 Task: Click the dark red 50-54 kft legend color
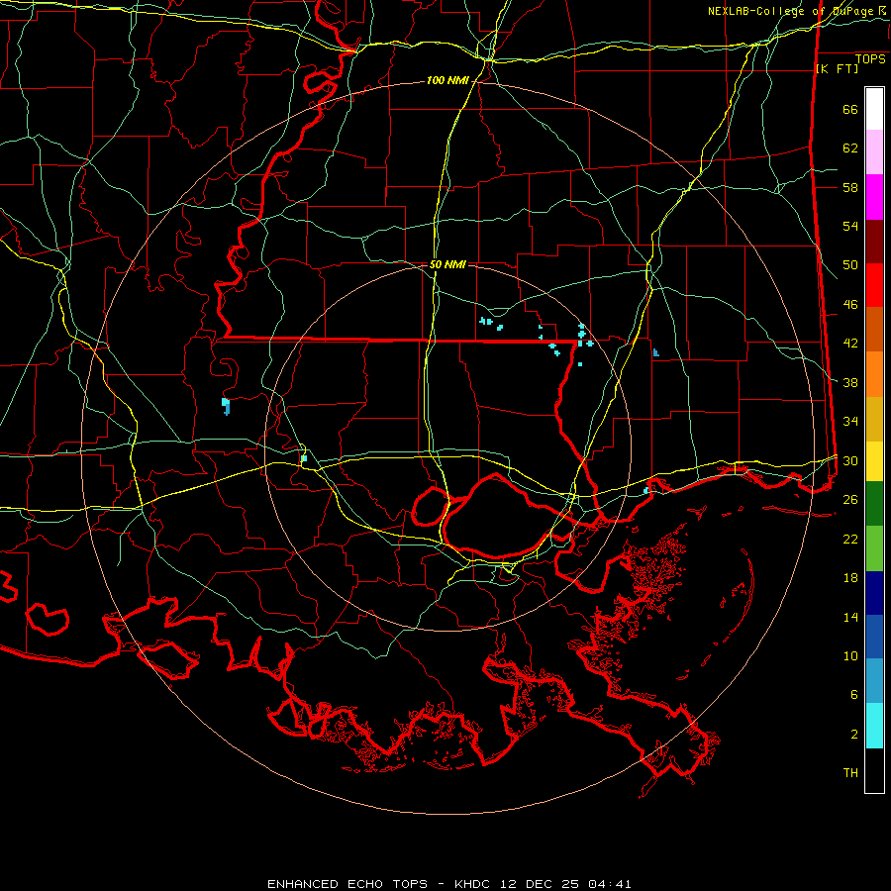pos(874,243)
